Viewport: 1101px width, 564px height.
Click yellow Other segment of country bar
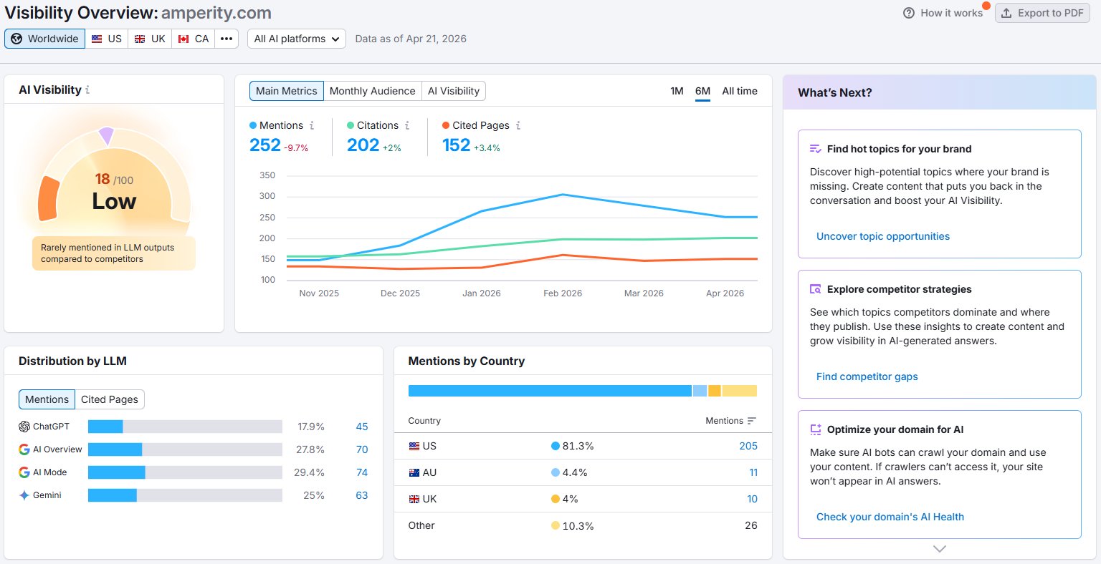(x=739, y=391)
